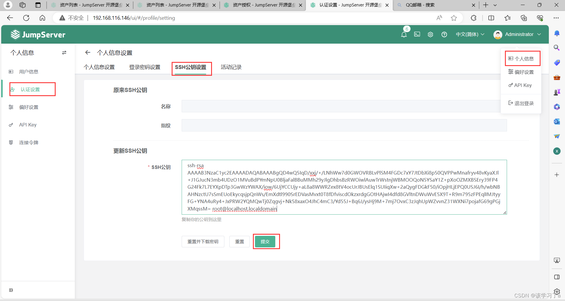Image resolution: width=565 pixels, height=301 pixels.
Task: Click the 指纹 field
Action: tap(344, 125)
